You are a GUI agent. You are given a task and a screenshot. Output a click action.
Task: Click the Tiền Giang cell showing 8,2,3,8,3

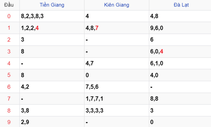(52, 16)
